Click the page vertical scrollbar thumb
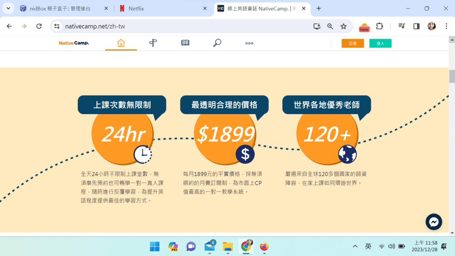This screenshot has height=256, width=455. point(452,76)
